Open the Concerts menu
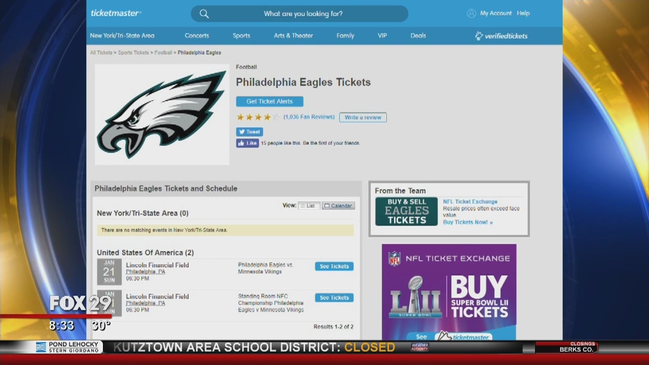The height and width of the screenshot is (365, 649). [197, 36]
